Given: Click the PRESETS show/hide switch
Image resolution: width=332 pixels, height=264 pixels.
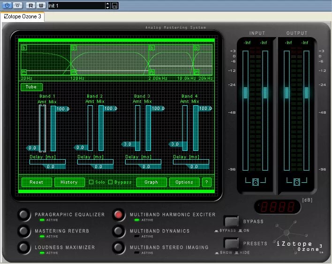Looking at the screenshot, I should (x=231, y=243).
